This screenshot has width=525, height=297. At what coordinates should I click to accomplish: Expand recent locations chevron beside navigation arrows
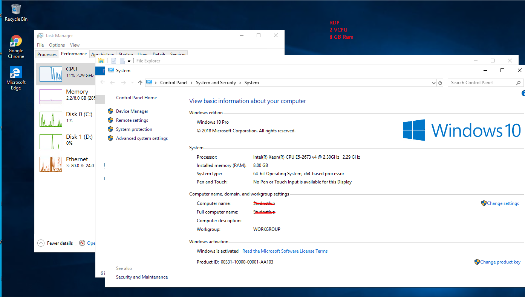click(132, 82)
